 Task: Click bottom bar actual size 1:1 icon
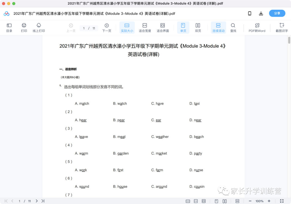188,201
